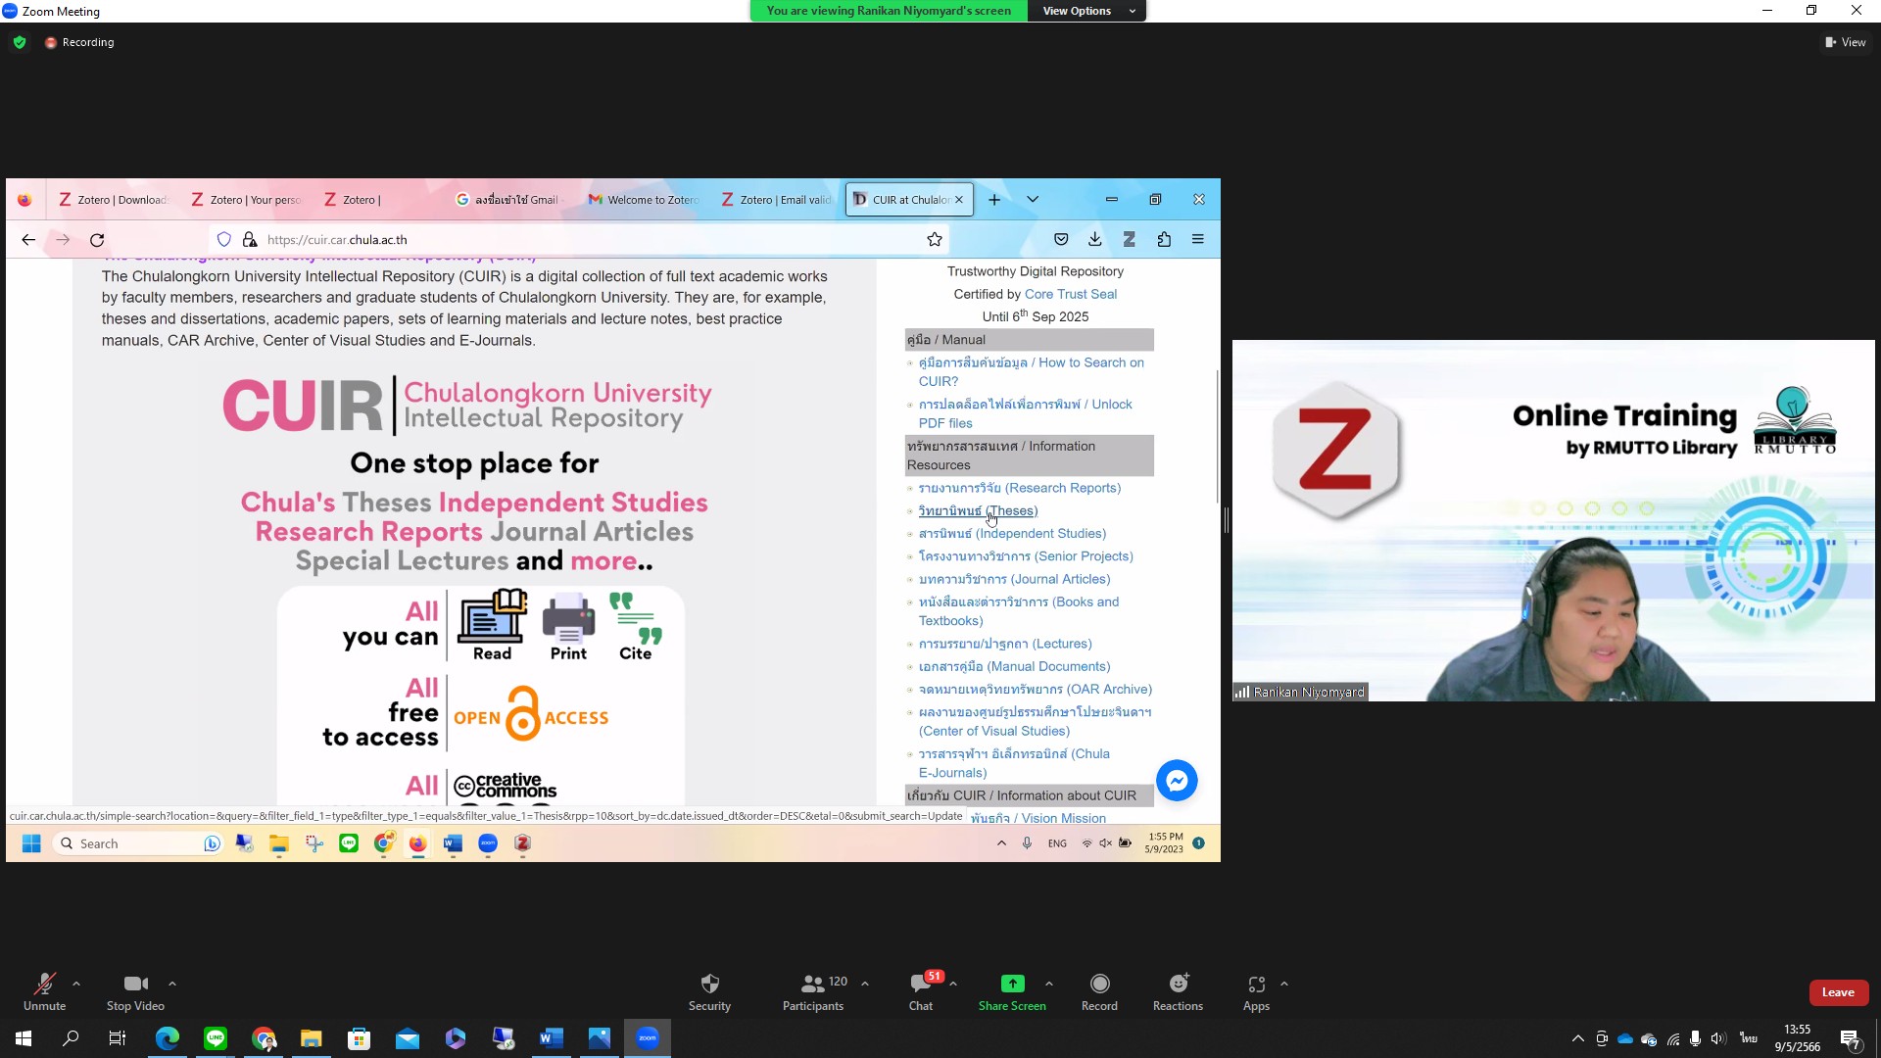Click Ranikan Niyomyard video thumbnail

tap(1554, 520)
